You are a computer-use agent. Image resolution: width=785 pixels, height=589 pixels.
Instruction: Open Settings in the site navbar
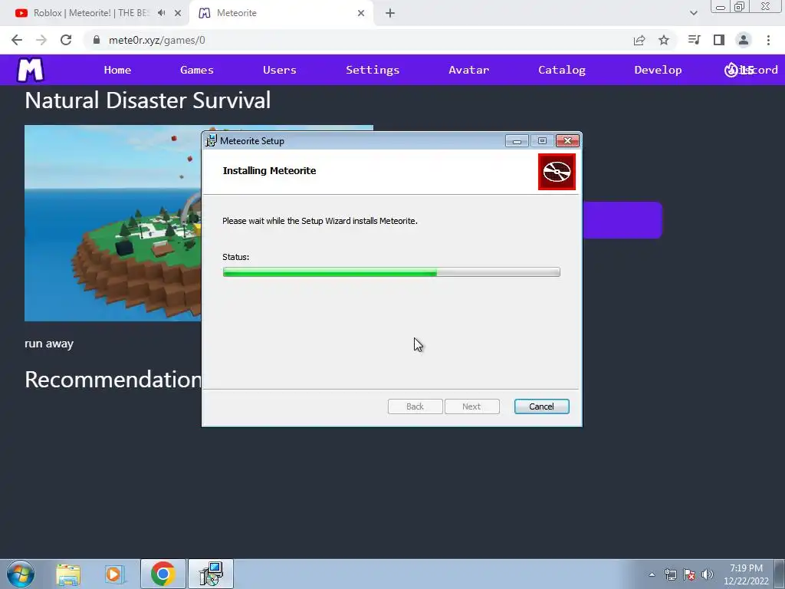tap(373, 70)
